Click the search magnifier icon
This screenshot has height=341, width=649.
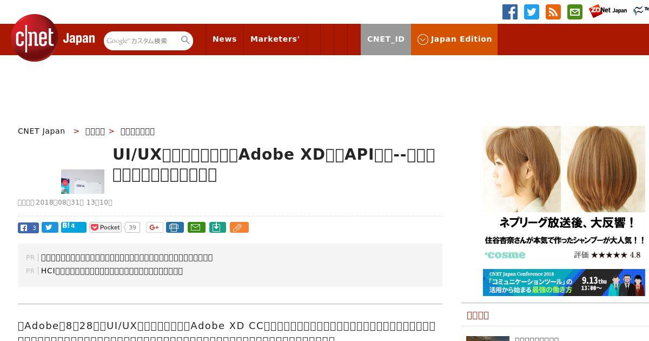[186, 40]
